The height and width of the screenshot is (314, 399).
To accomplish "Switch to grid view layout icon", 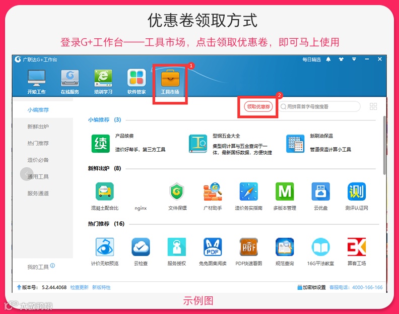I will point(373,106).
